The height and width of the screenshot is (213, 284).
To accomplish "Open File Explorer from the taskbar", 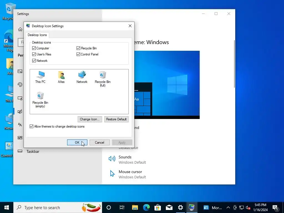I will [x=135, y=207].
